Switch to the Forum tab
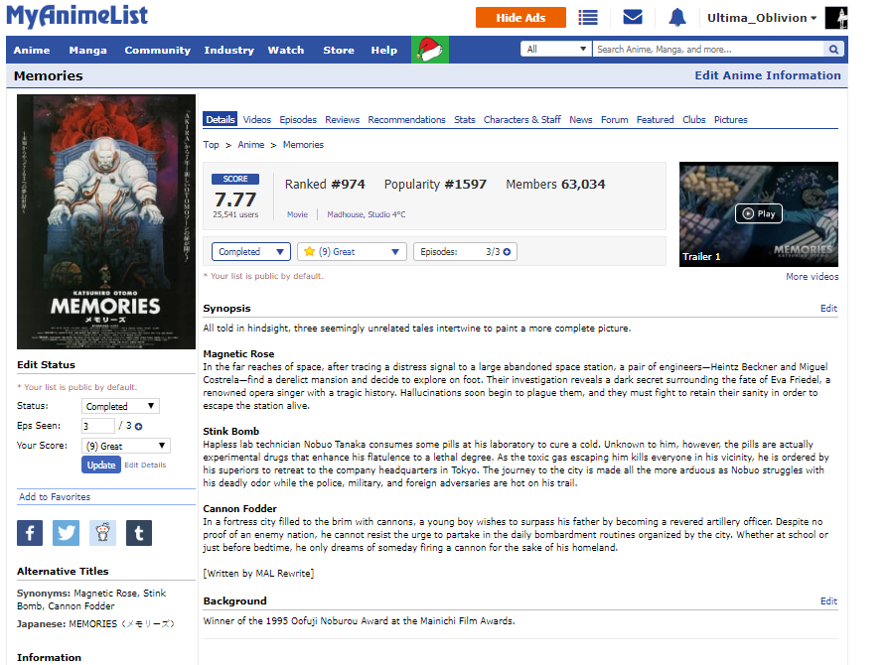The image size is (891, 665). pos(614,120)
